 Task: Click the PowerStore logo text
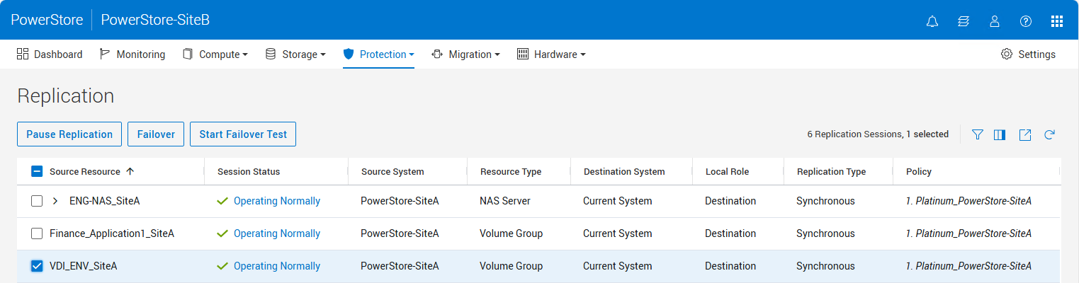[x=46, y=20]
